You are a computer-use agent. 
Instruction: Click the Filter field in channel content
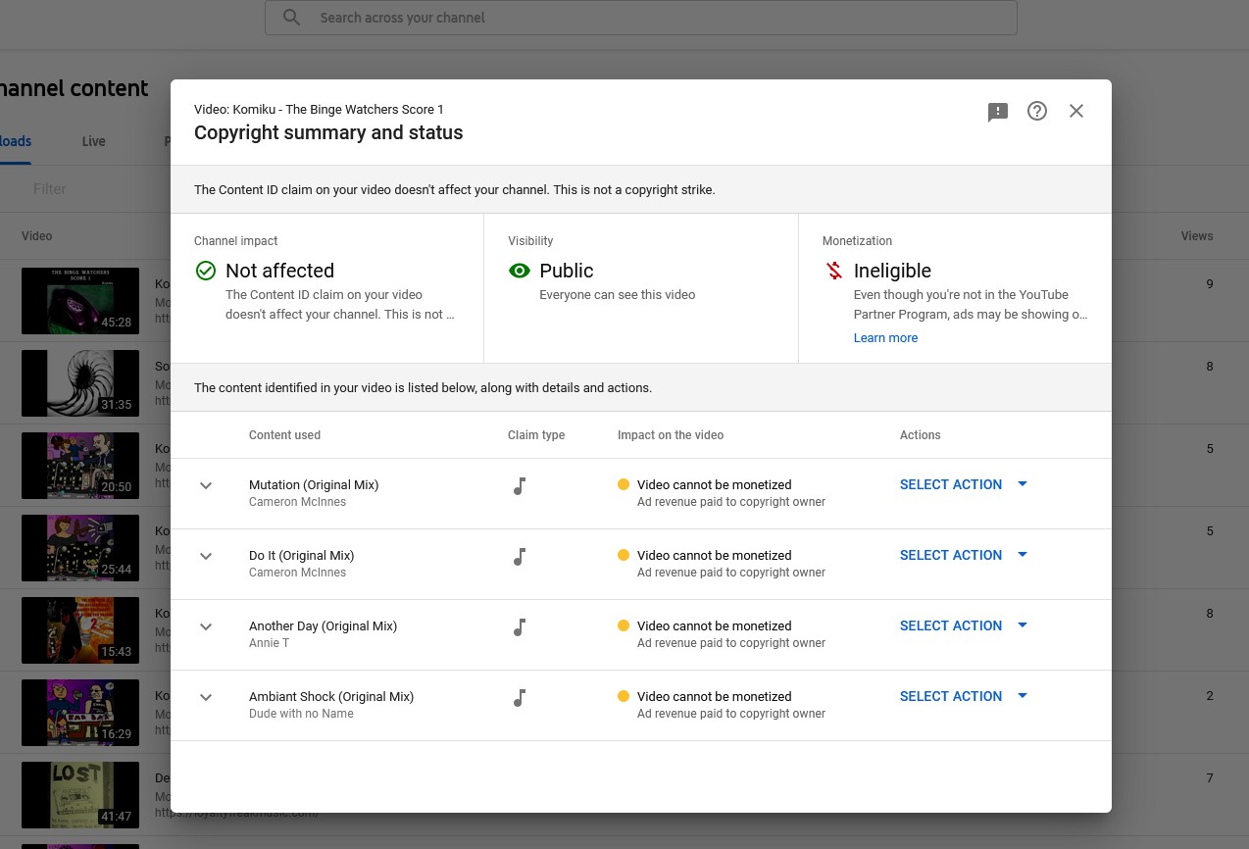tap(50, 188)
